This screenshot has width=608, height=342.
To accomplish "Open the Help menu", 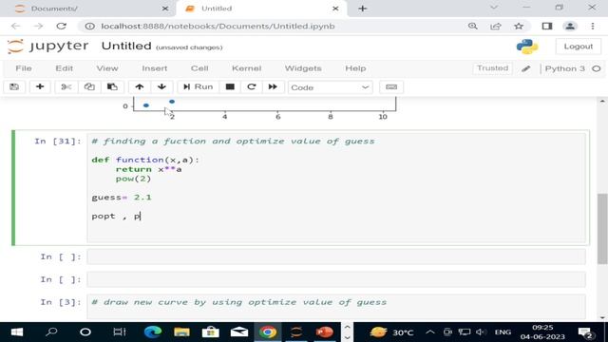I will [x=355, y=68].
